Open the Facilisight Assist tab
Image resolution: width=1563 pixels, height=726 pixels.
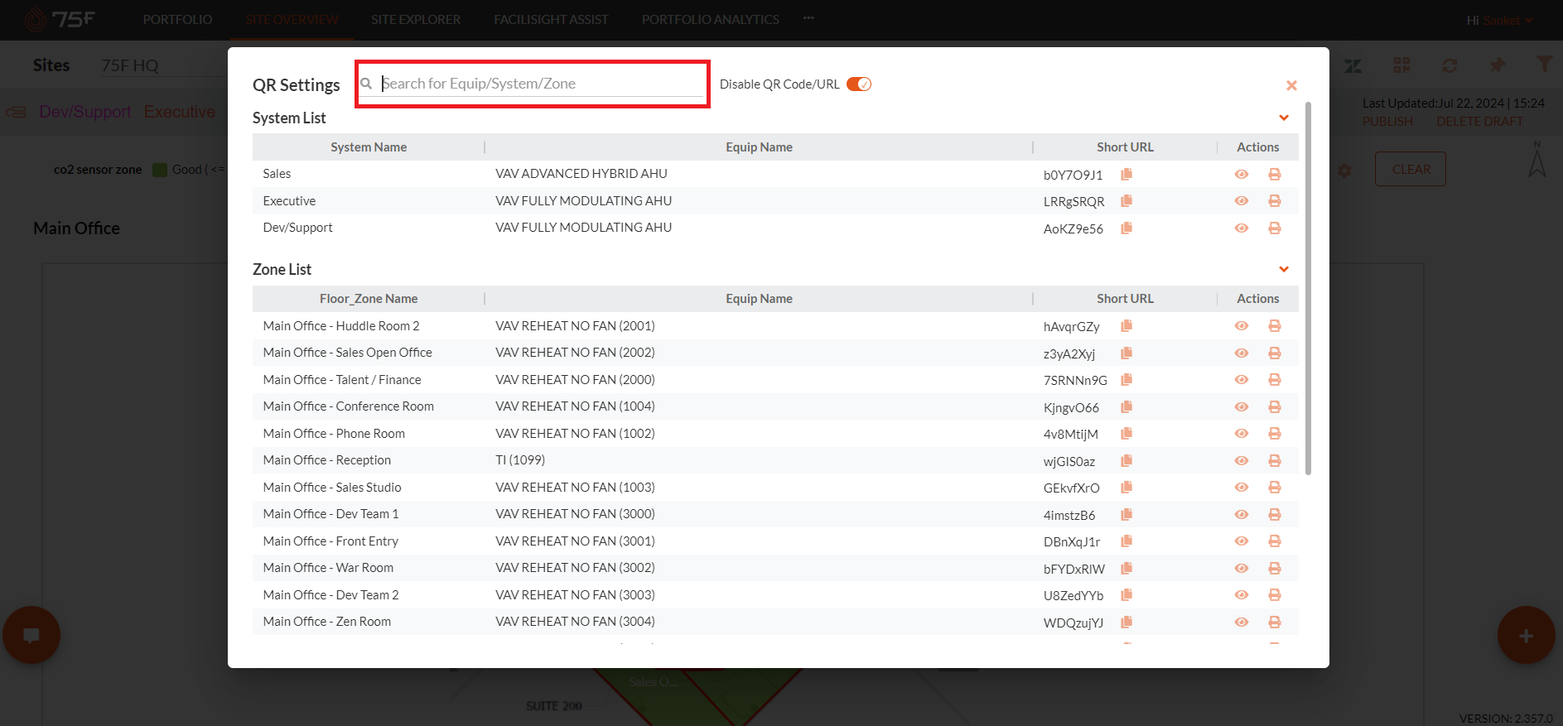tap(551, 19)
